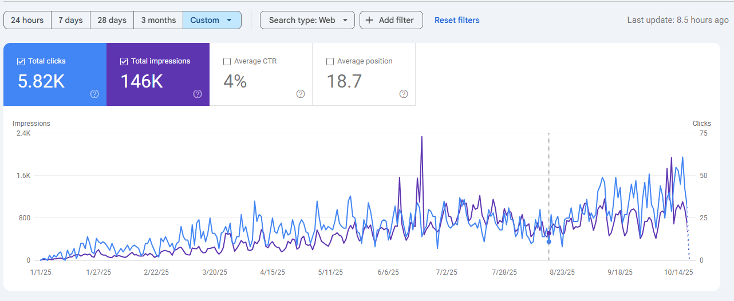Uncheck the Total clicks checkbox
The image size is (734, 301).
(21, 61)
